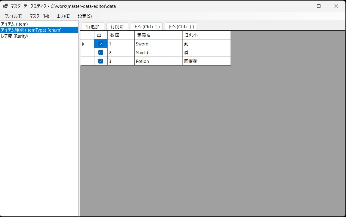
Task: Select the row header of the Shield row
Action: 87,53
